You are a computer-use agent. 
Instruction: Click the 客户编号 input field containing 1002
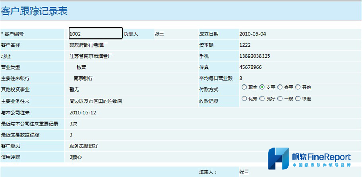point(96,34)
